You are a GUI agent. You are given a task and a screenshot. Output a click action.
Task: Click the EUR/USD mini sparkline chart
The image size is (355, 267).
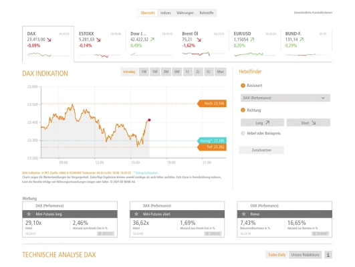coord(255,54)
